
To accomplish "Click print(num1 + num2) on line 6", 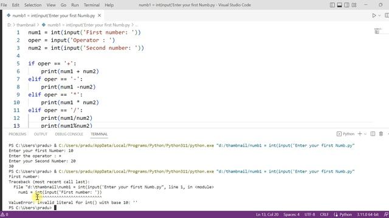I will coord(70,71).
